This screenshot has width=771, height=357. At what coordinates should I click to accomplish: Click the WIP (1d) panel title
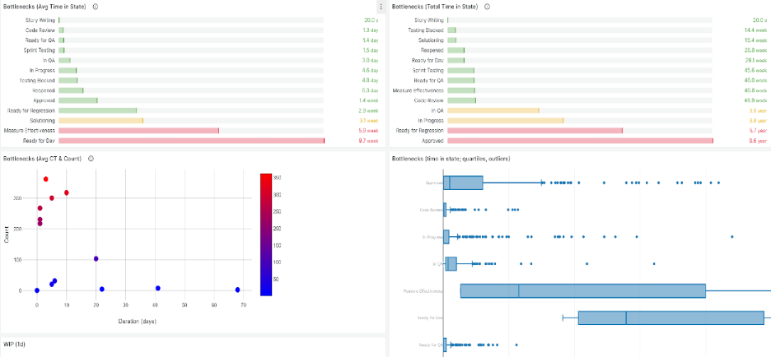16,344
